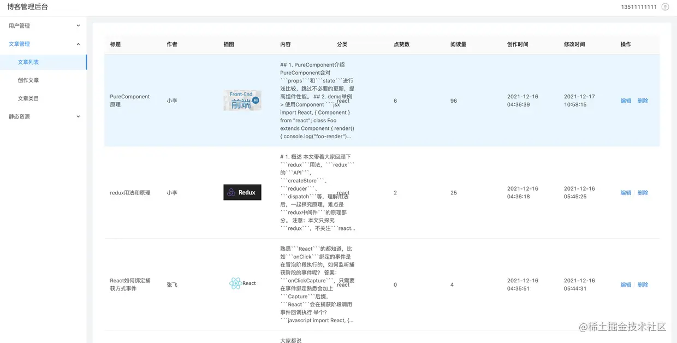Open the Redux cover thumbnail
677x343 pixels.
click(x=242, y=192)
